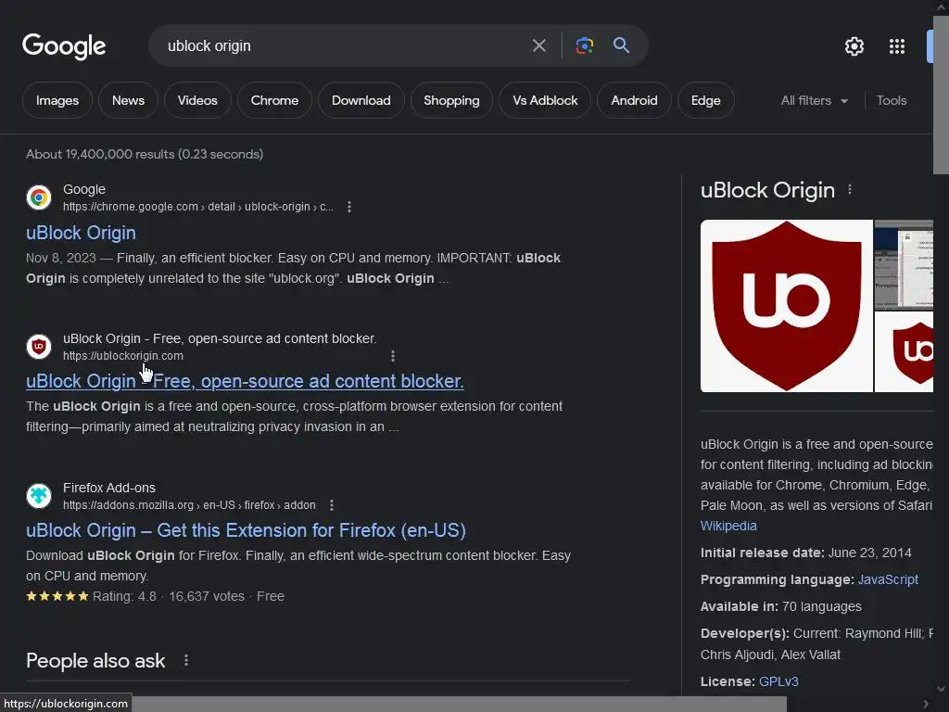Open the Tools button

892,100
